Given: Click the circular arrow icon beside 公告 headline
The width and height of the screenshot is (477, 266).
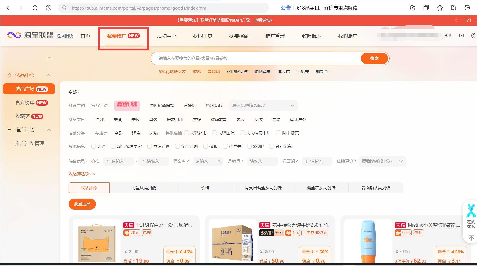Looking at the screenshot, I should (413, 8).
